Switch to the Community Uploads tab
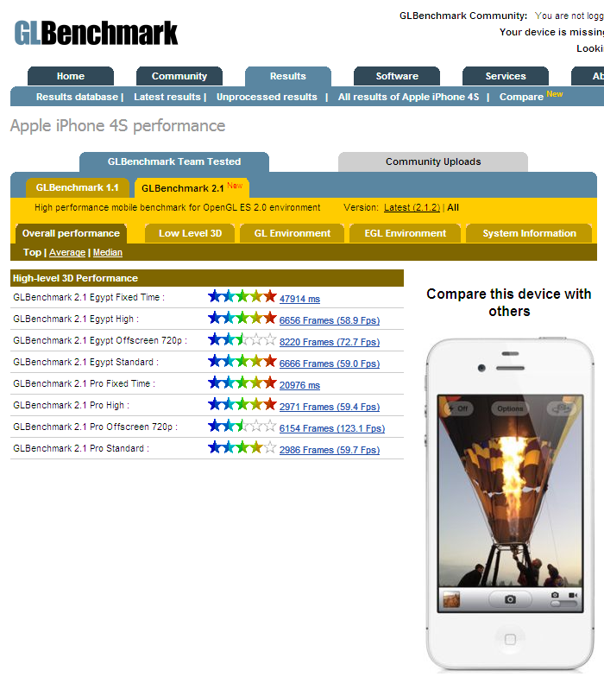Screen dimensions: 604x683 tap(432, 161)
